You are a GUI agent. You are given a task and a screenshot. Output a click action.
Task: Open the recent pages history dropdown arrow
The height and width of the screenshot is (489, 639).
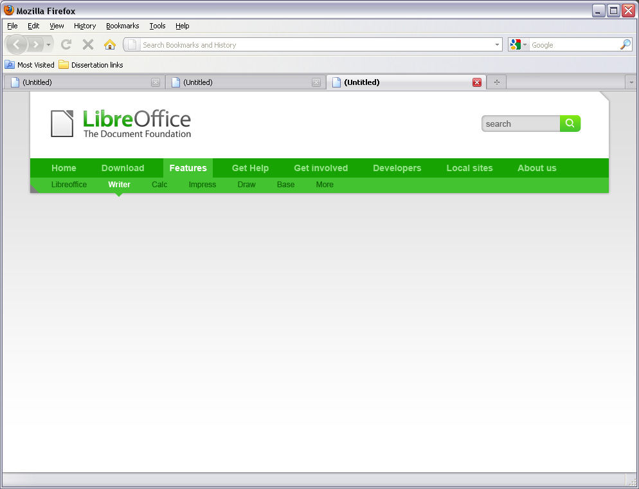tap(48, 44)
